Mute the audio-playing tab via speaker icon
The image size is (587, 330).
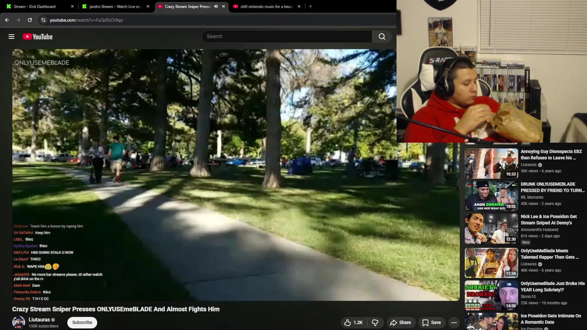point(216,6)
